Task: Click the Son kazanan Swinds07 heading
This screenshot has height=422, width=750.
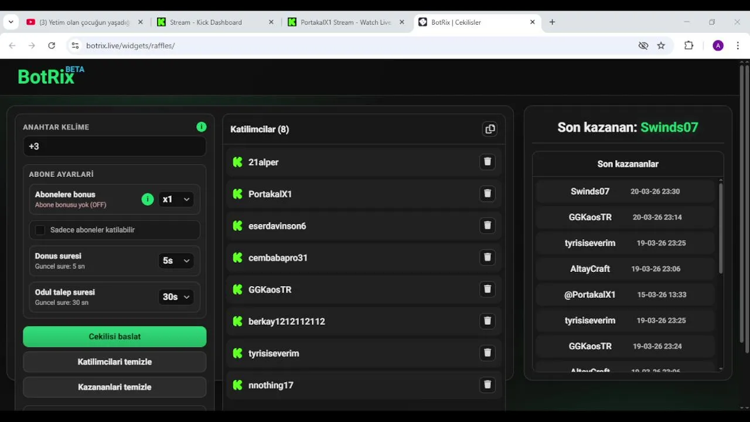Action: click(628, 127)
